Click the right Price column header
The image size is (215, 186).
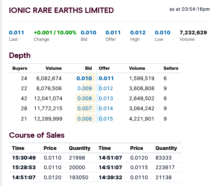(x=137, y=148)
